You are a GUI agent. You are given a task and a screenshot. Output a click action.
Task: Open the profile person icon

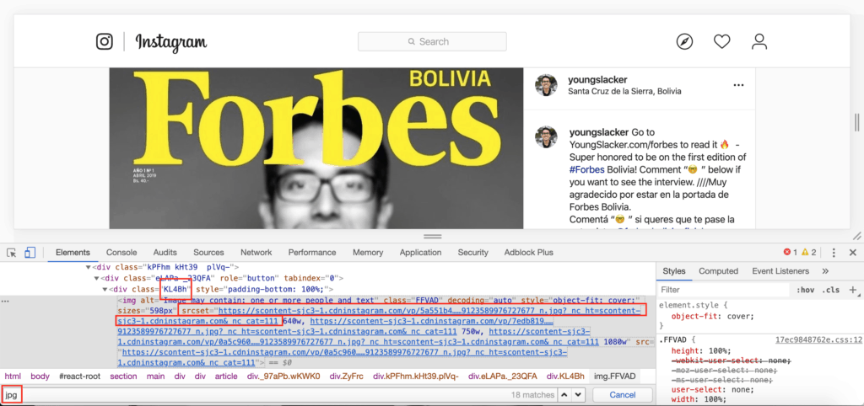click(x=759, y=41)
